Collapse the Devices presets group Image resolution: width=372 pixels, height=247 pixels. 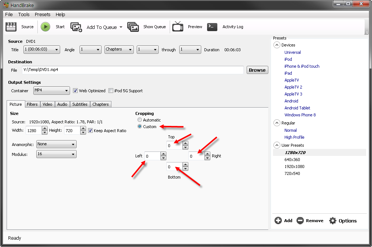coord(277,45)
